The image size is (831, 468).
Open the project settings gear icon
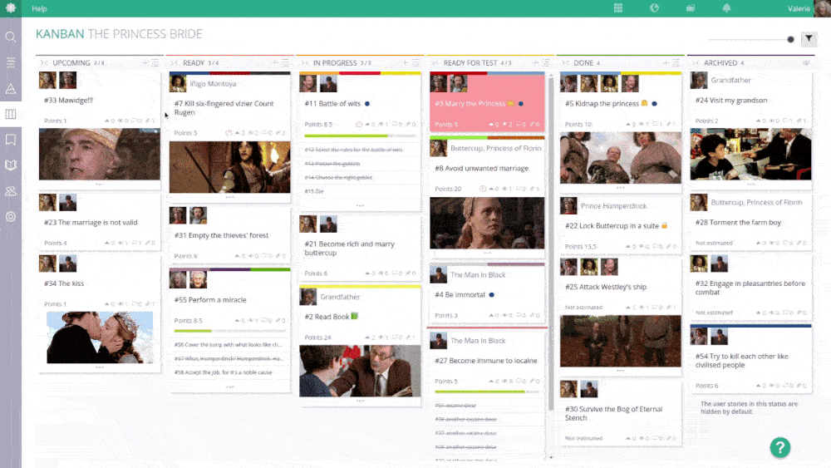pos(11,217)
